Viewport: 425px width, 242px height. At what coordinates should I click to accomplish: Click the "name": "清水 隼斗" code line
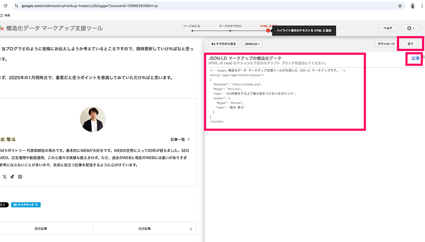[x=230, y=107]
